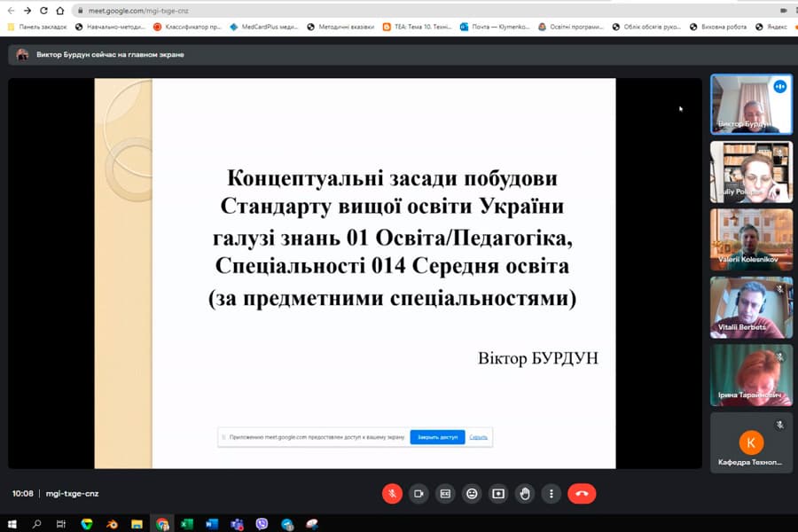Open 'Почта — Klymenko...' bookmark
This screenshot has width=798, height=532.
[x=495, y=27]
